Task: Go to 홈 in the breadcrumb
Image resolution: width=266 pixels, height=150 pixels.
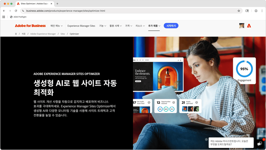Action: tap(16, 34)
